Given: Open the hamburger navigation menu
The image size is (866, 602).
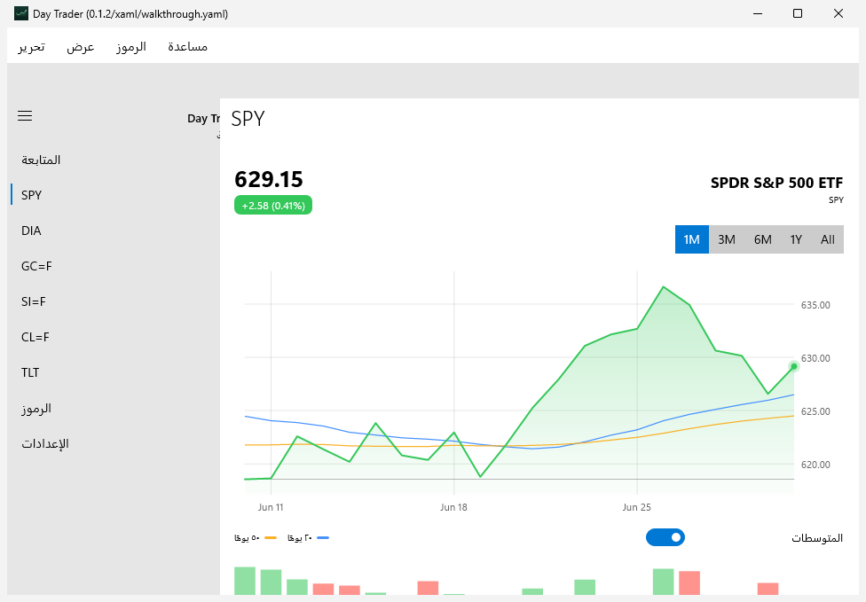Looking at the screenshot, I should pos(25,116).
